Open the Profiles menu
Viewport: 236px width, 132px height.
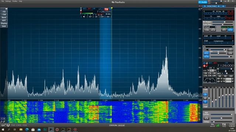(x=15, y=1)
